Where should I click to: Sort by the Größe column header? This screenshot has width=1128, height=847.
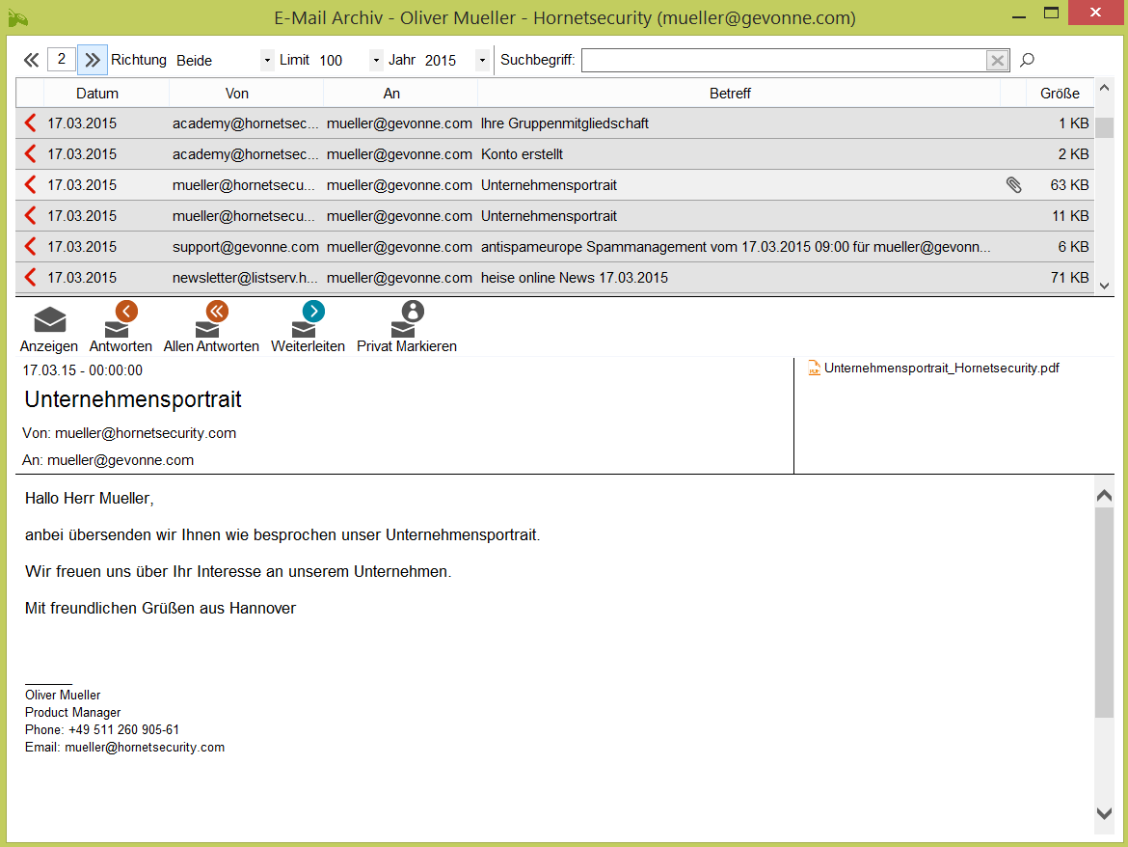pos(1060,94)
